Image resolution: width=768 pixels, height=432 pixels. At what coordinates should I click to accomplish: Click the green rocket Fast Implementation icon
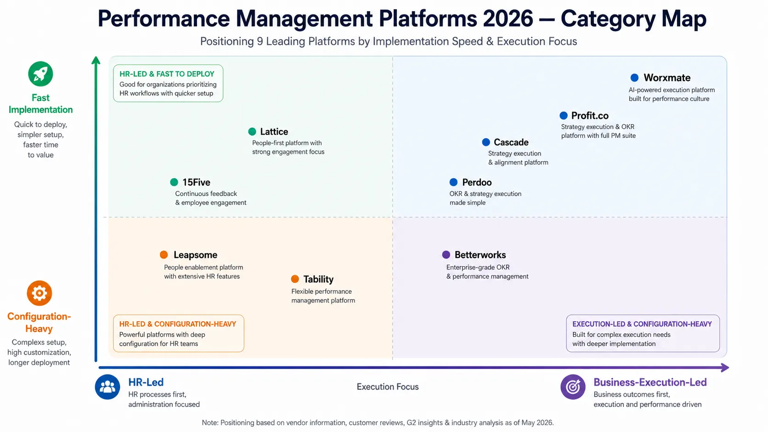40,74
